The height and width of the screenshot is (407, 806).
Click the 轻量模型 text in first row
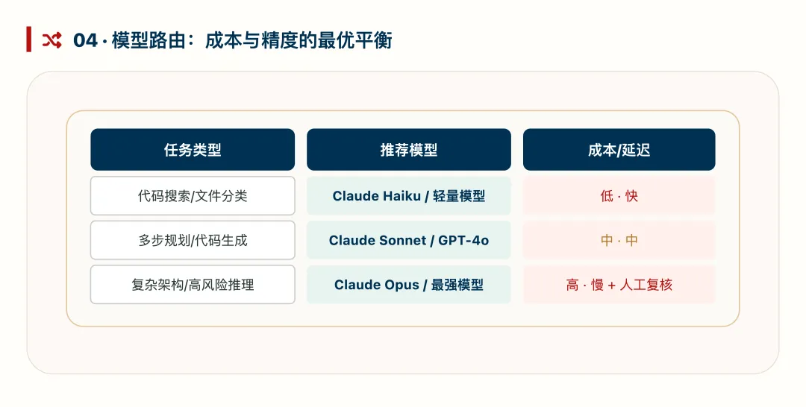pyautogui.click(x=459, y=196)
